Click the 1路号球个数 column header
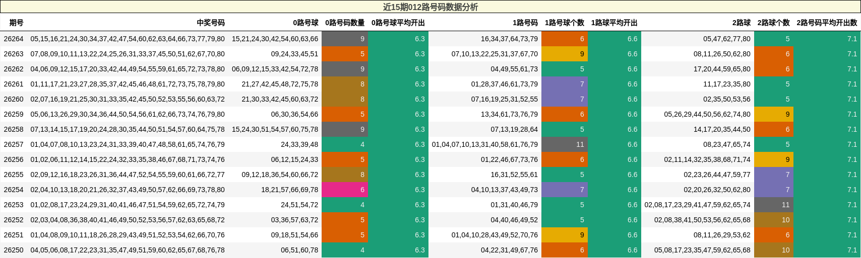This screenshot has width=861, height=258. [565, 23]
